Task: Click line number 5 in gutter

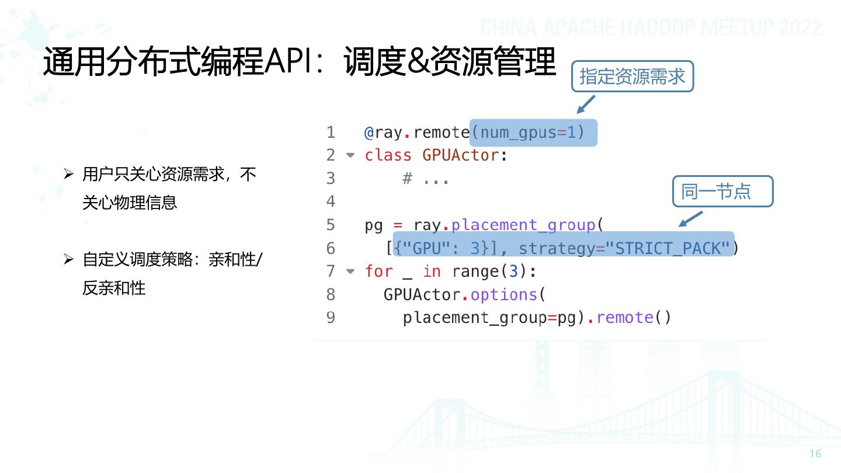Action: [x=331, y=225]
